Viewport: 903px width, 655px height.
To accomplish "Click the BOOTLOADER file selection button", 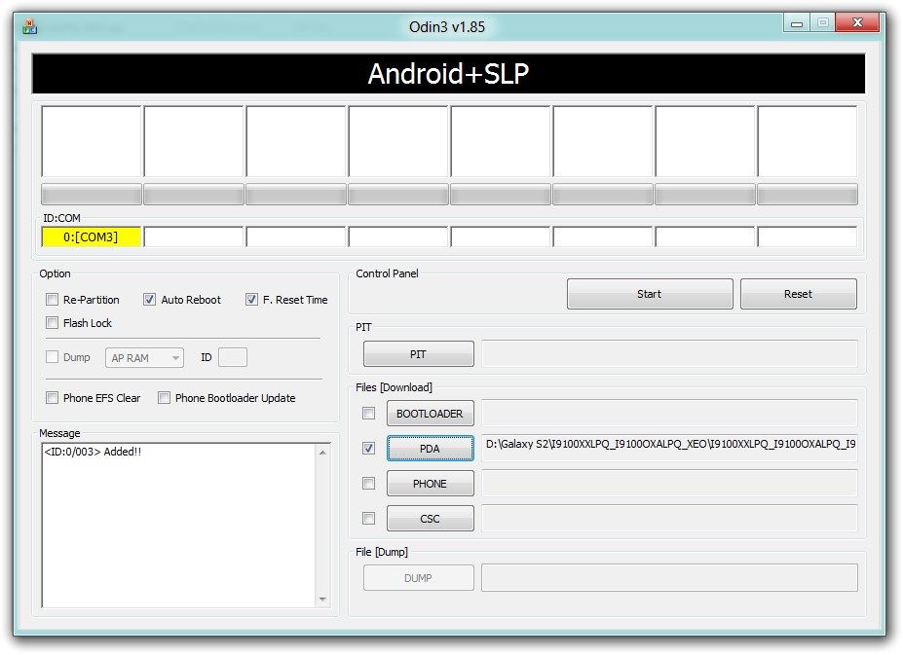I will pyautogui.click(x=430, y=413).
